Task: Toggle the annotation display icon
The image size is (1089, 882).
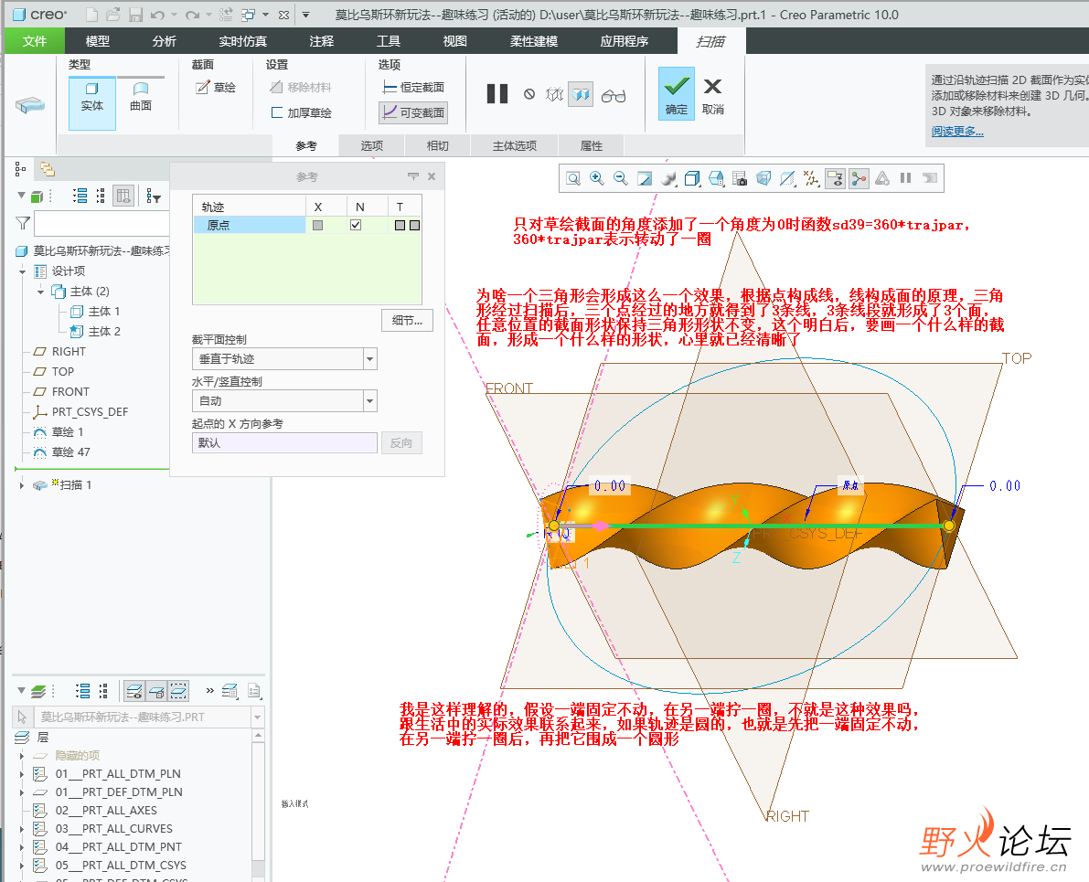Action: (x=835, y=178)
